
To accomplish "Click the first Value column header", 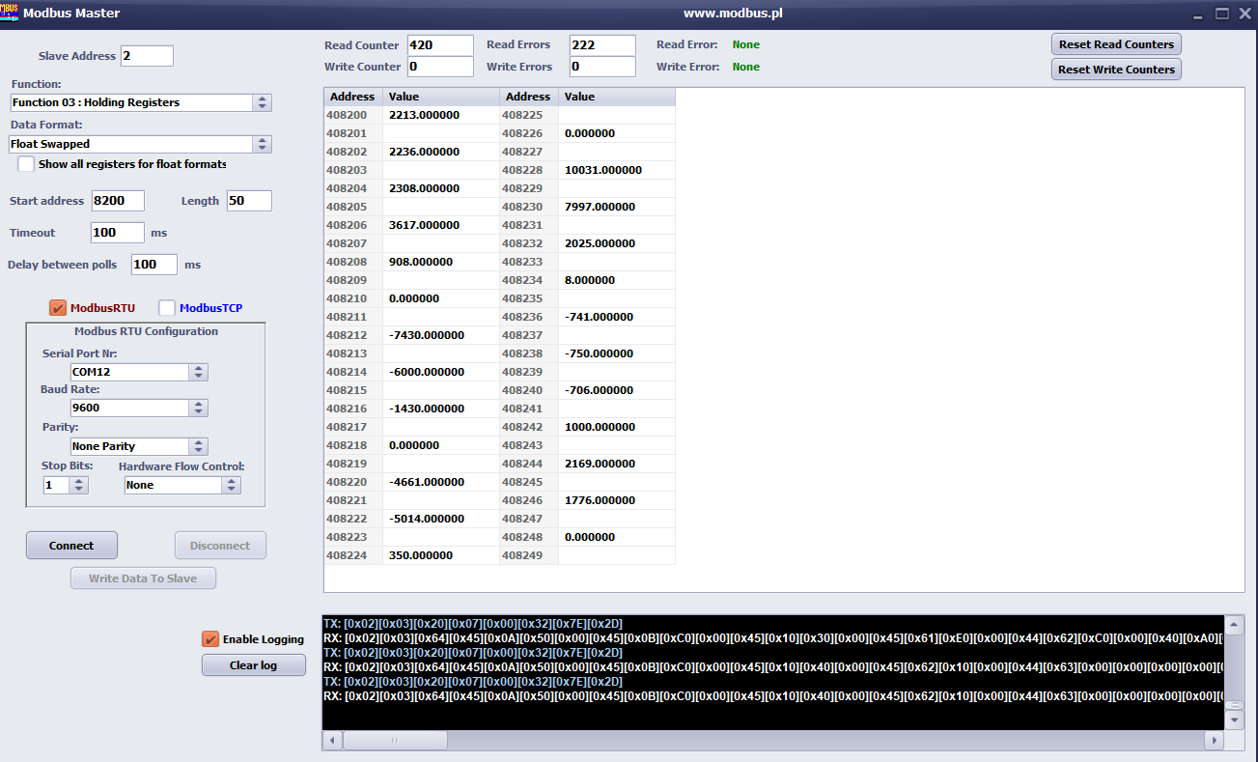I will tap(441, 97).
